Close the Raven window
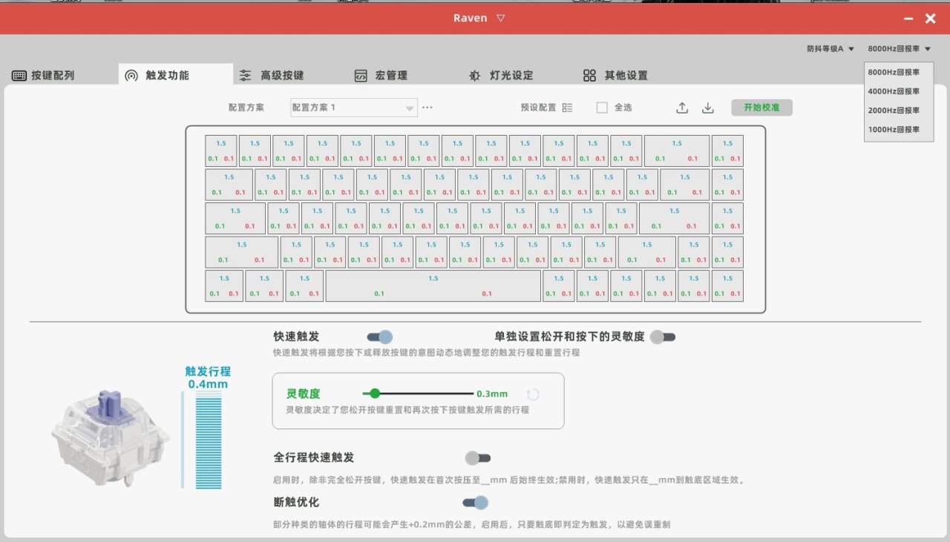The width and height of the screenshot is (950, 542). (x=930, y=19)
